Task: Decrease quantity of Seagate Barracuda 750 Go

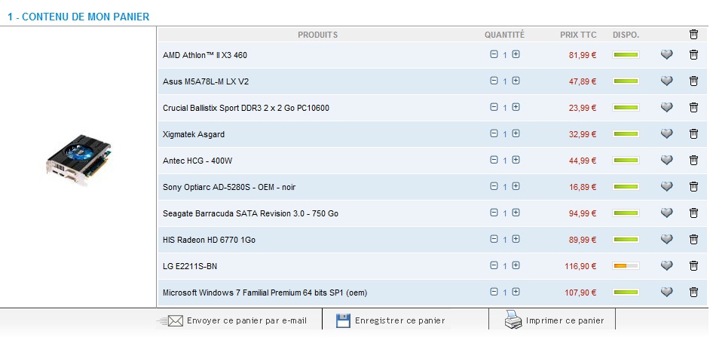Action: click(x=494, y=213)
